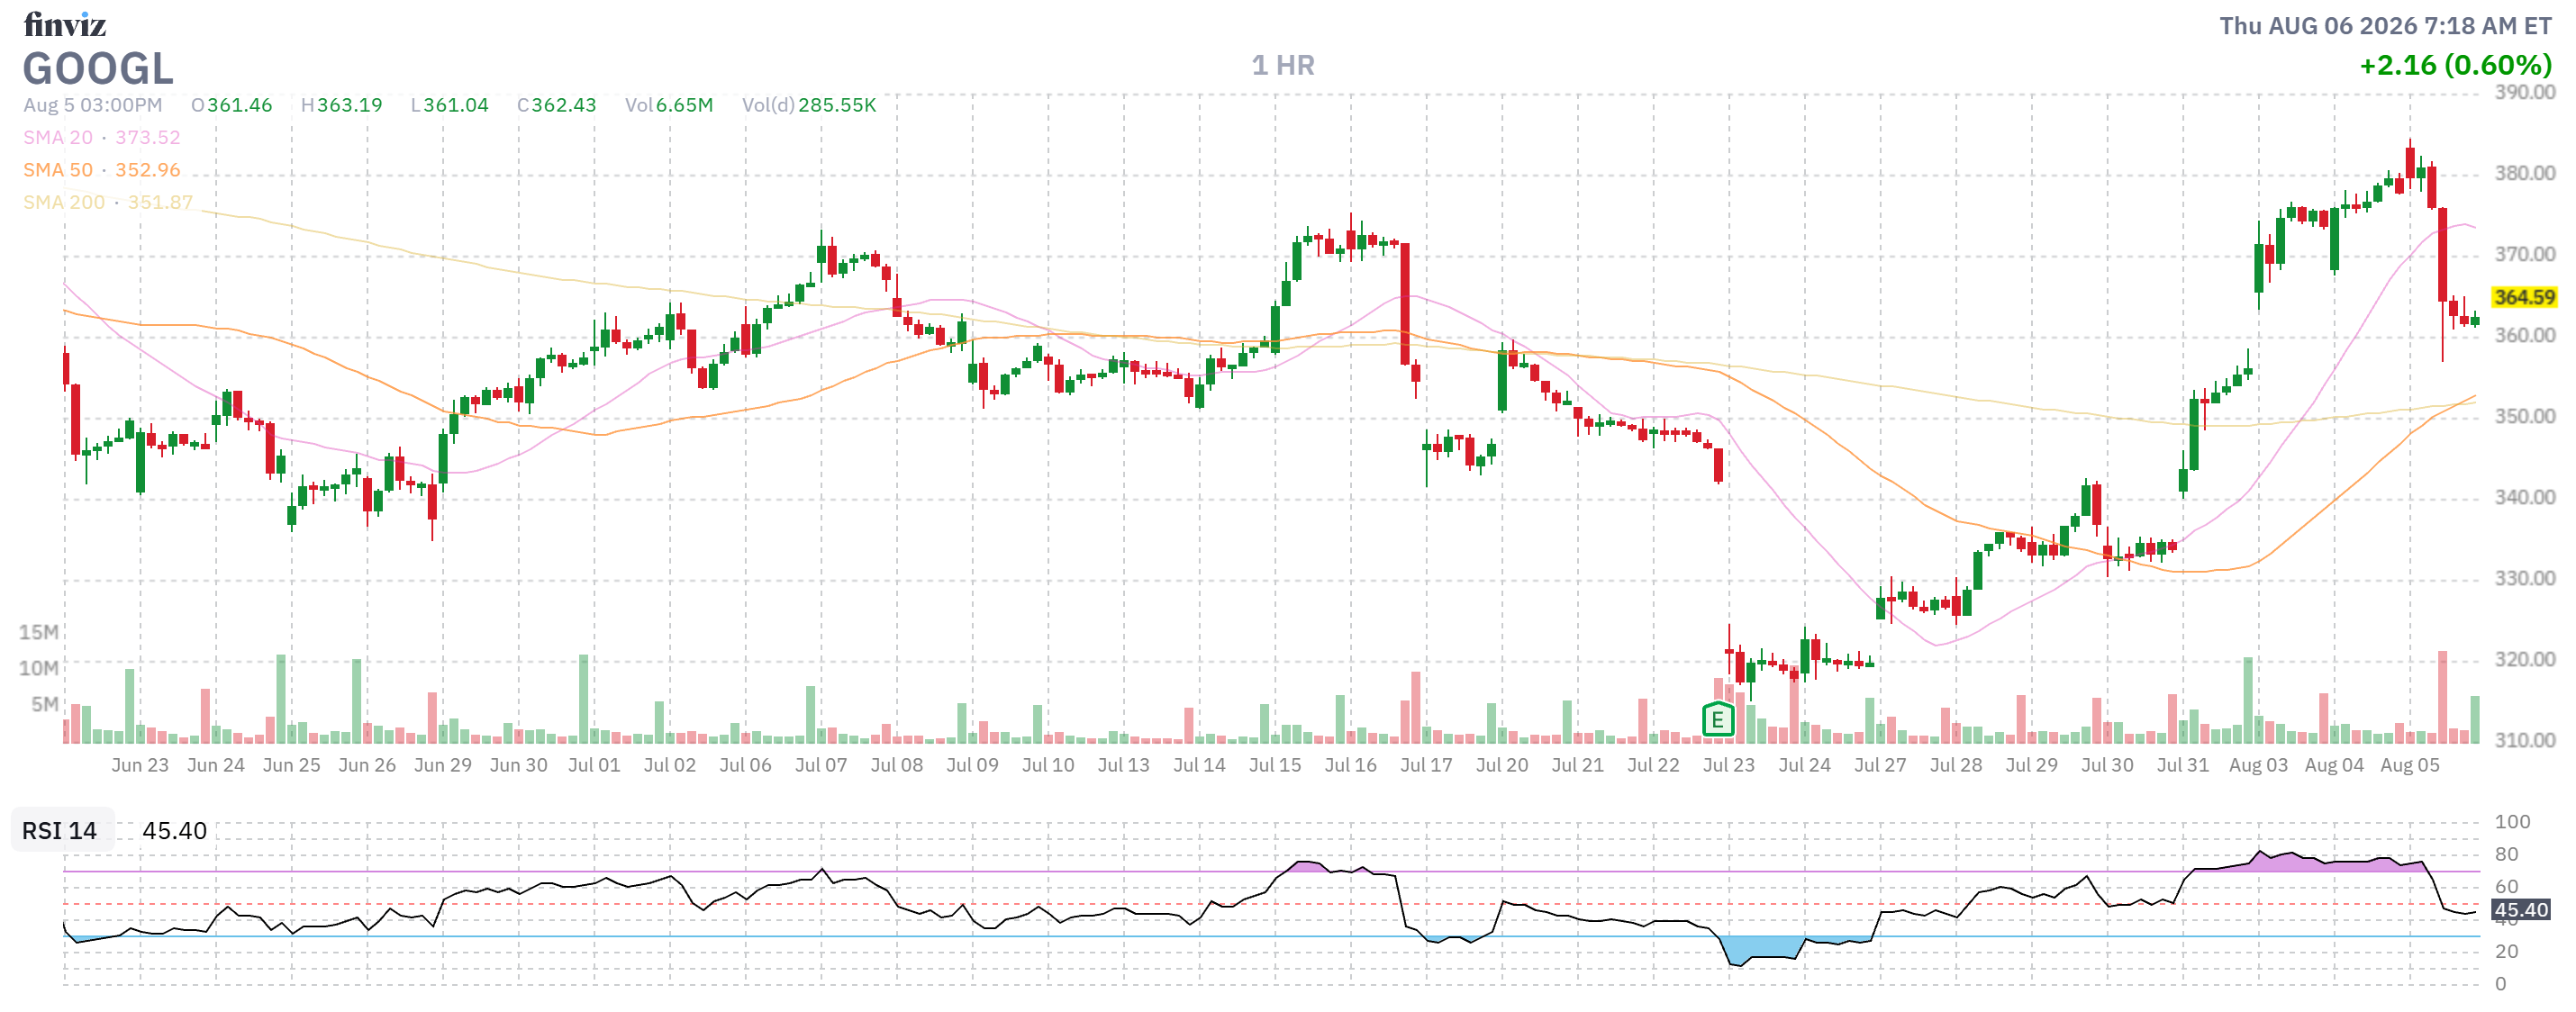Click the 340.00 price axis label
Image resolution: width=2576 pixels, height=1012 pixels.
[2524, 497]
